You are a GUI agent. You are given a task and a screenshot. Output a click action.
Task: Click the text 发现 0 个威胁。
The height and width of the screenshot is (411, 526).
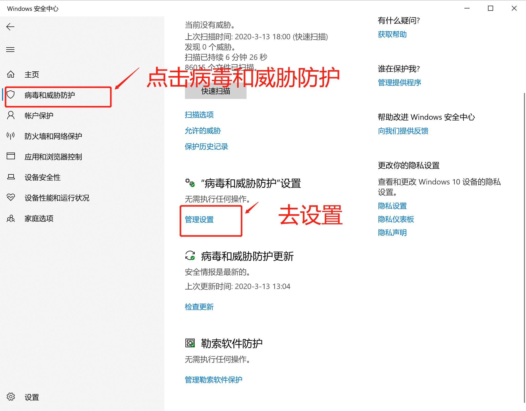(211, 47)
